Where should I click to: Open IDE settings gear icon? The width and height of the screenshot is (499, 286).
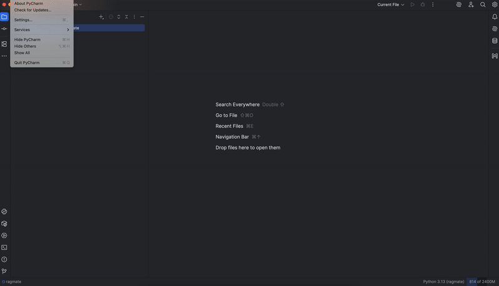[x=495, y=5]
